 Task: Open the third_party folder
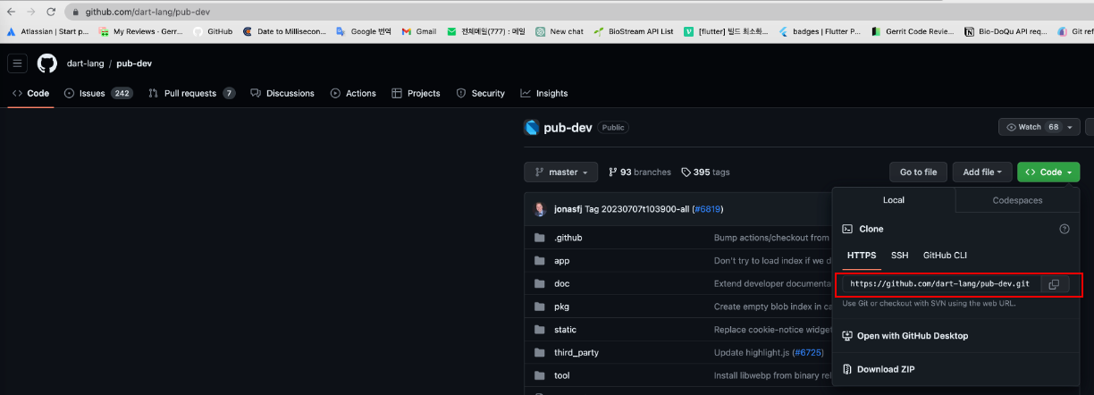tap(576, 352)
